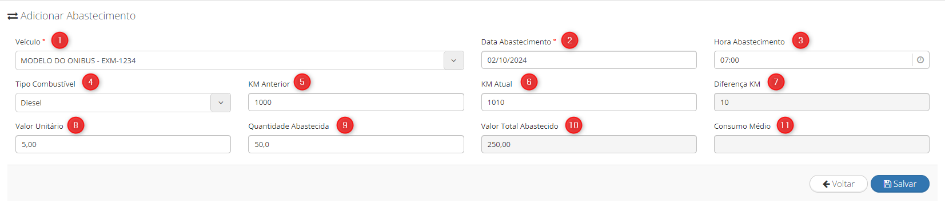The width and height of the screenshot is (945, 208).
Task: Focus the Data Abastecimento date field
Action: (x=589, y=60)
